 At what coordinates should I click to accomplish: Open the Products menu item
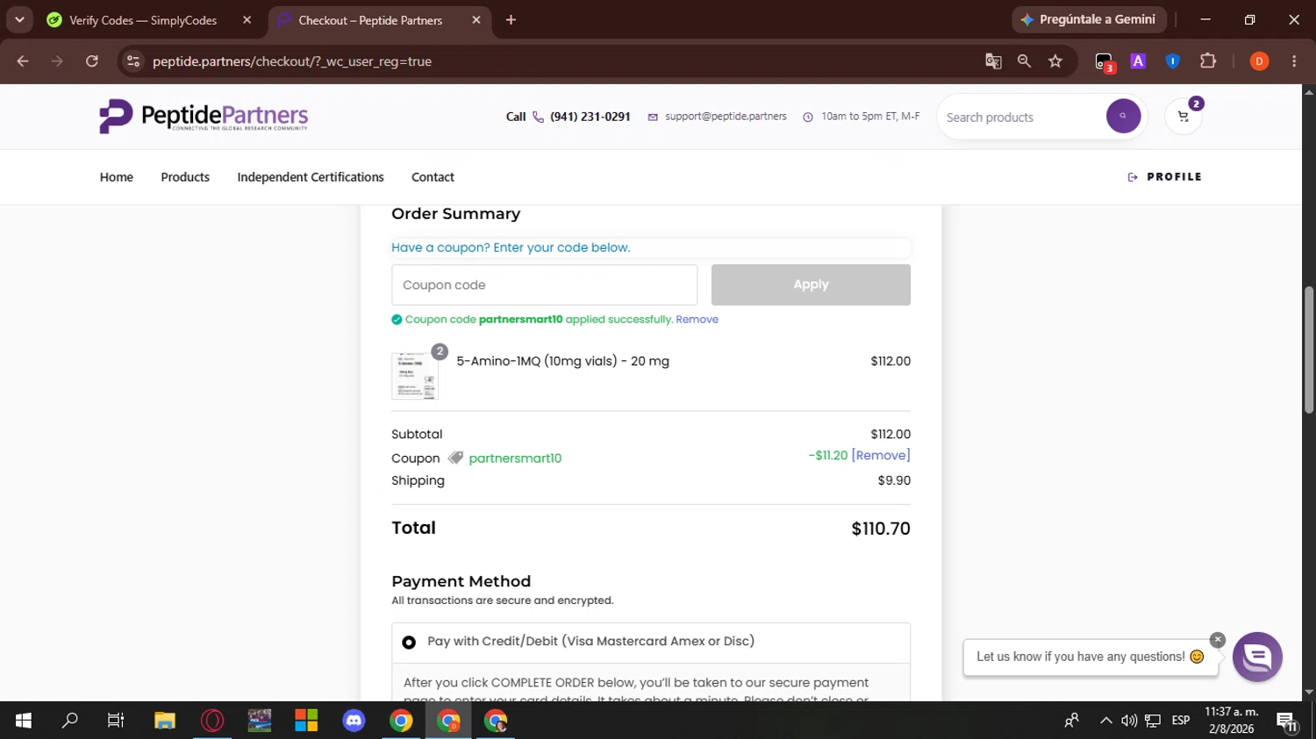click(185, 177)
